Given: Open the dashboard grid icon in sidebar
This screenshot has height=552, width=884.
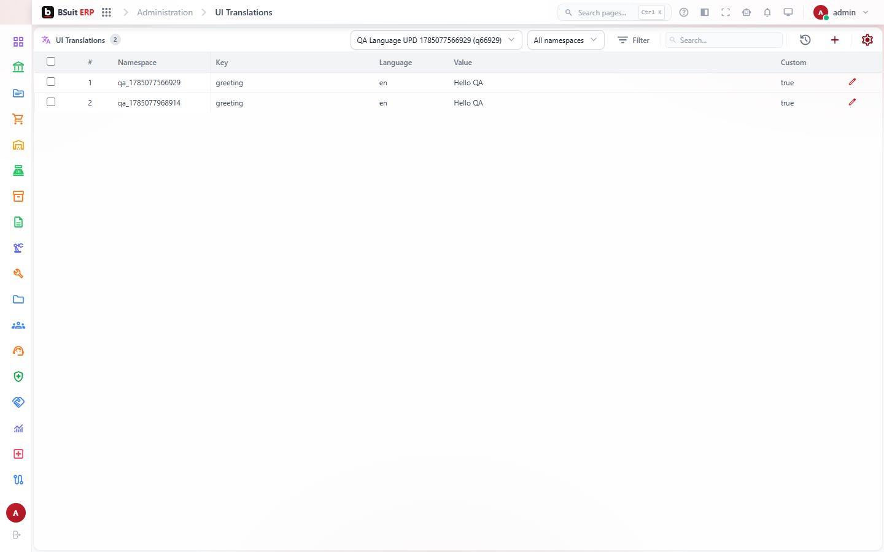Looking at the screenshot, I should [x=18, y=42].
